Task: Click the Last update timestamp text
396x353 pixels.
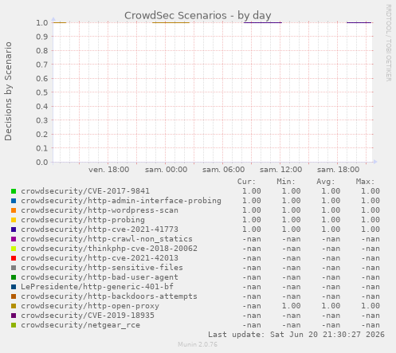Action: [296, 335]
